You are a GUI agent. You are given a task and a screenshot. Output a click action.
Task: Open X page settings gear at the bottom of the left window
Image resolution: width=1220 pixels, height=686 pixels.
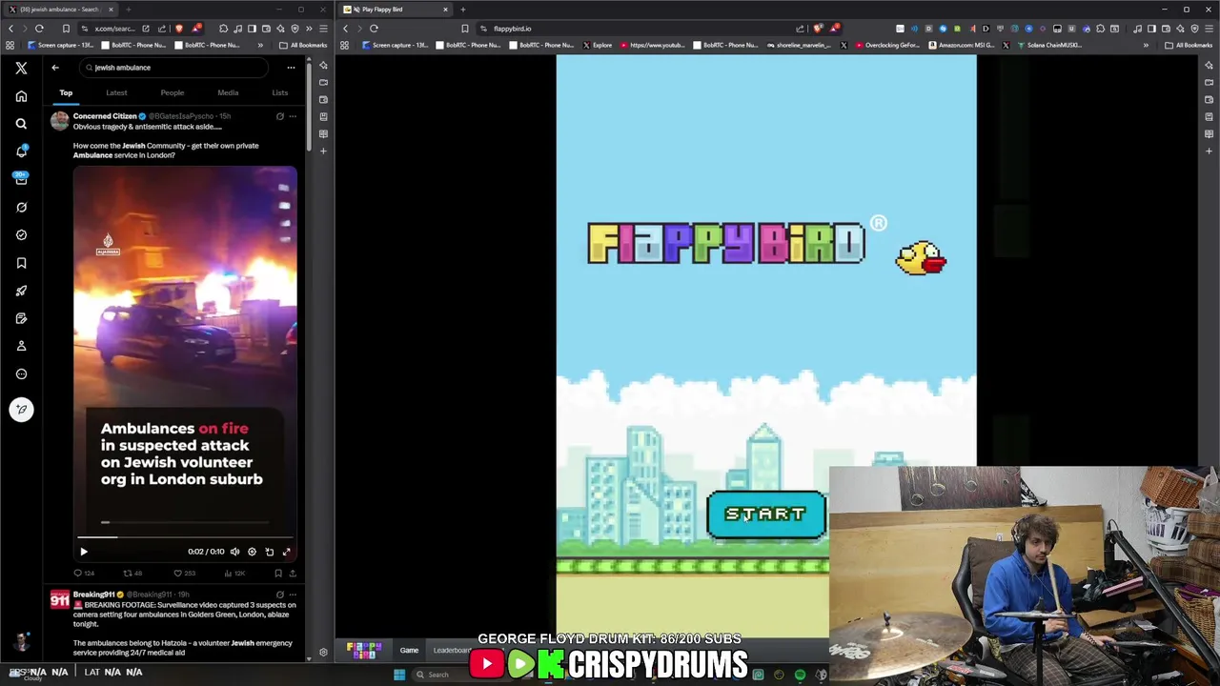point(323,653)
